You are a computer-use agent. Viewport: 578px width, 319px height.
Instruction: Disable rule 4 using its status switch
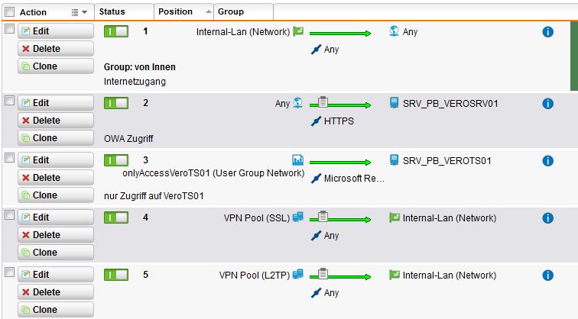116,217
